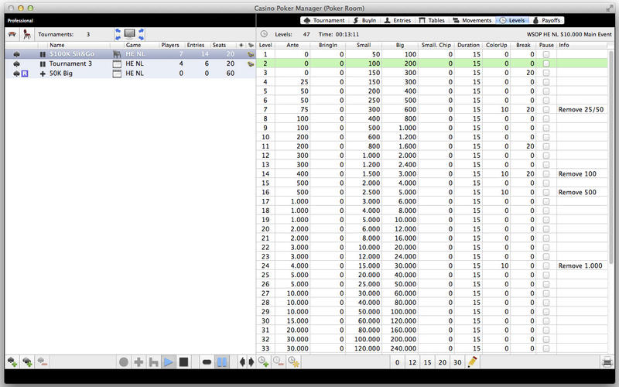Click the 15 minute duration button
This screenshot has height=387, width=619.
tap(426, 361)
